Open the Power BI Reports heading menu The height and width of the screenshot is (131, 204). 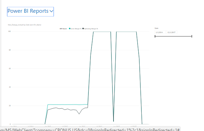(x=30, y=12)
